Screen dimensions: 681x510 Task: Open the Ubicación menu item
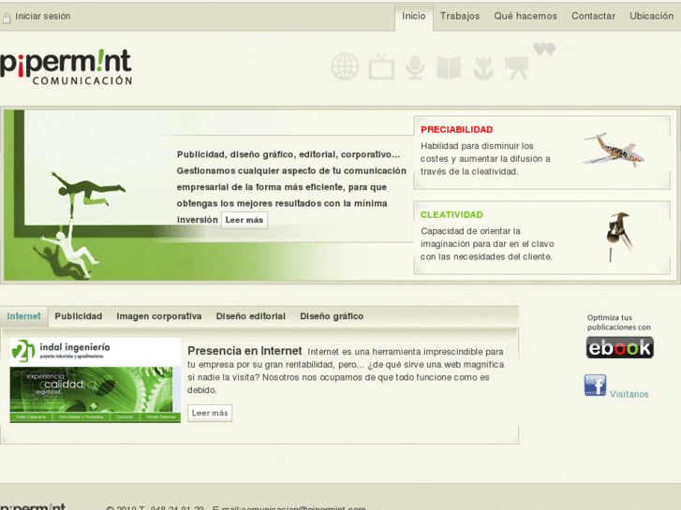pyautogui.click(x=651, y=16)
